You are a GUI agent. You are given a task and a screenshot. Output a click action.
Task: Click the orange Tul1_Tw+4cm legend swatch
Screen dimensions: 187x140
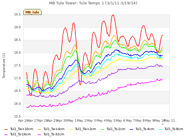pos(39,129)
